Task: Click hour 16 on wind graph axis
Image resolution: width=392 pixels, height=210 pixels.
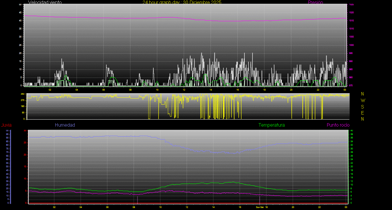Action: [238, 90]
